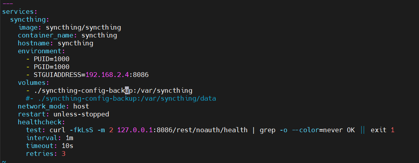The width and height of the screenshot is (419, 163).
Task: Click the "curl" command in test line
Action: 57,130
